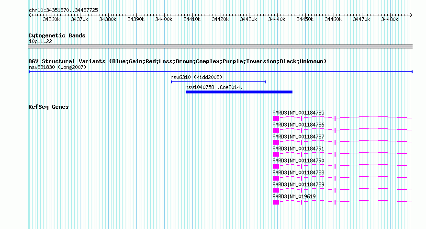This screenshot has width=426, height=229.
Task: Click magenta exon block of NM_001184787
Action: (276, 142)
